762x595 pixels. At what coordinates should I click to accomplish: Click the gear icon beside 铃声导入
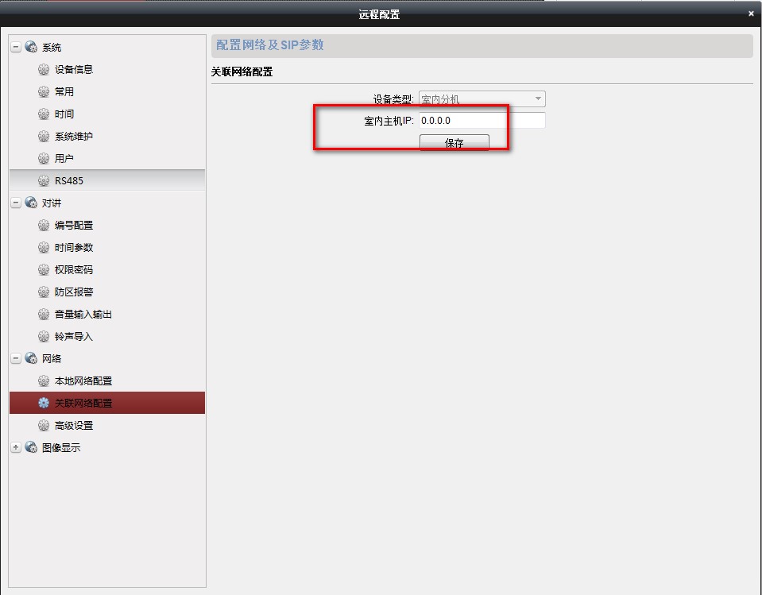pyautogui.click(x=44, y=337)
